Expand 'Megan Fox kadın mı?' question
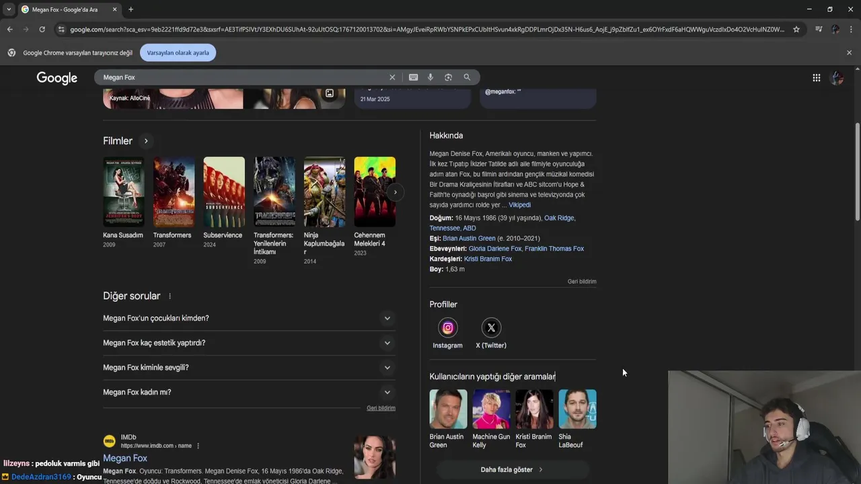 [249, 392]
